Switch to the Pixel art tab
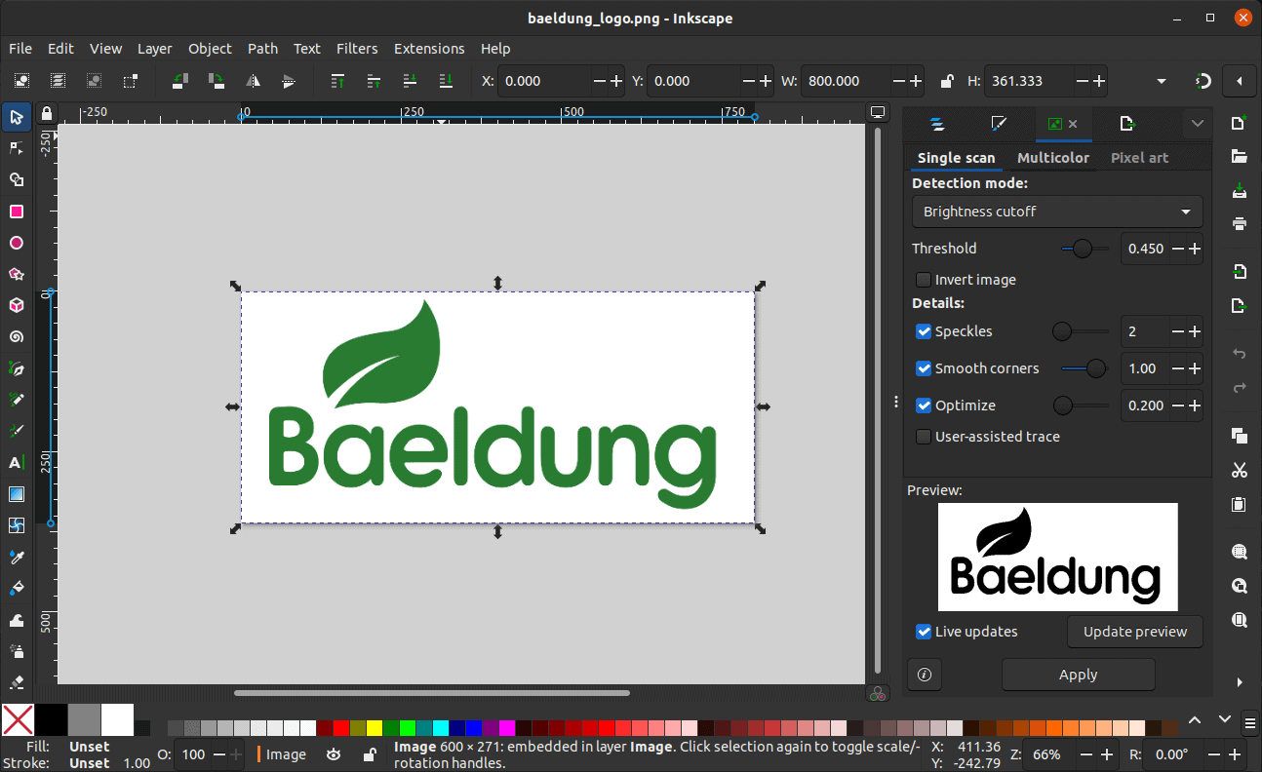 pos(1139,158)
